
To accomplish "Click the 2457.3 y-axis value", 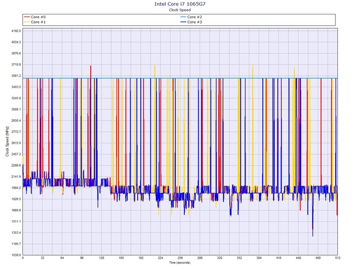I will click(16, 154).
